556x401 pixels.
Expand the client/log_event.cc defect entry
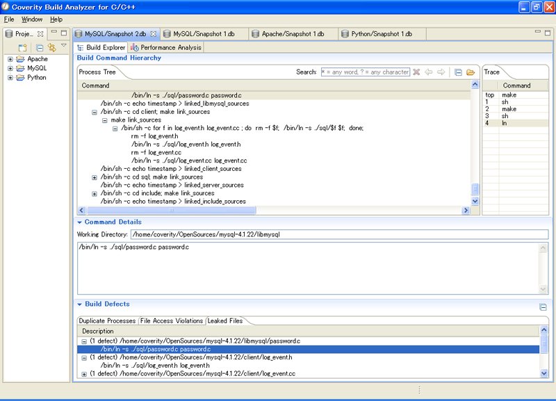click(x=84, y=374)
